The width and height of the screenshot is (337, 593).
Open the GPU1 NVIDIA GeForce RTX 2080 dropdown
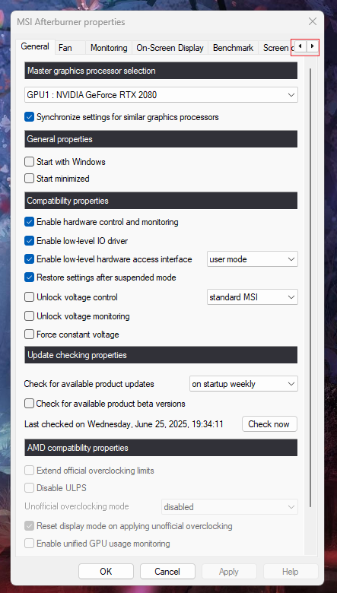(x=161, y=95)
